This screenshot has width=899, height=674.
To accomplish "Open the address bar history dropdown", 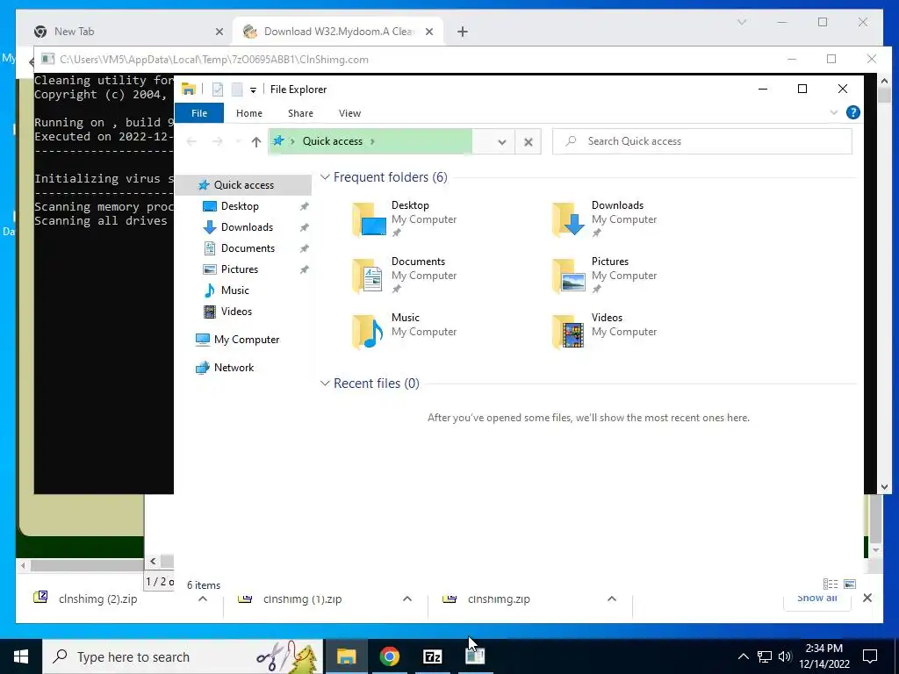I will tap(501, 141).
